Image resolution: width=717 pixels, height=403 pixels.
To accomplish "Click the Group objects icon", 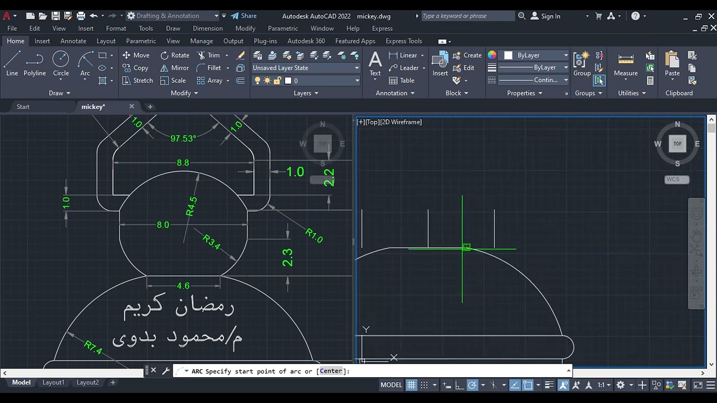I will (582, 63).
